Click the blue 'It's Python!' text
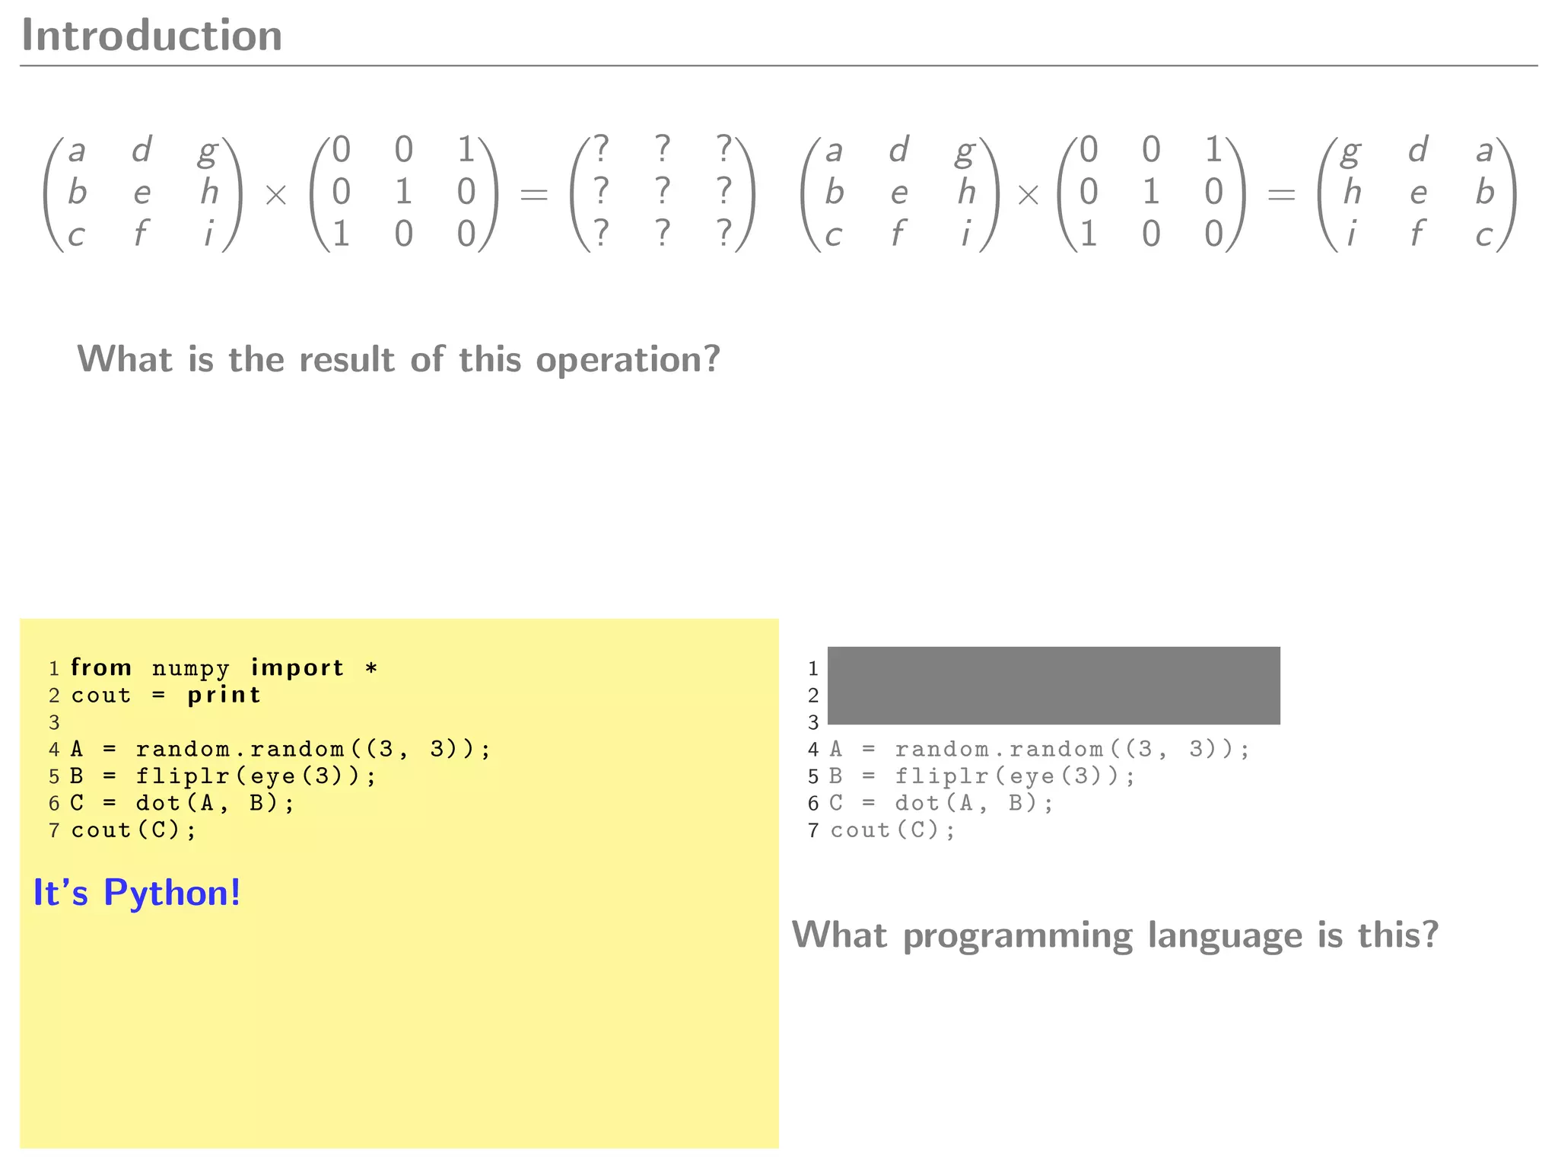 137,892
